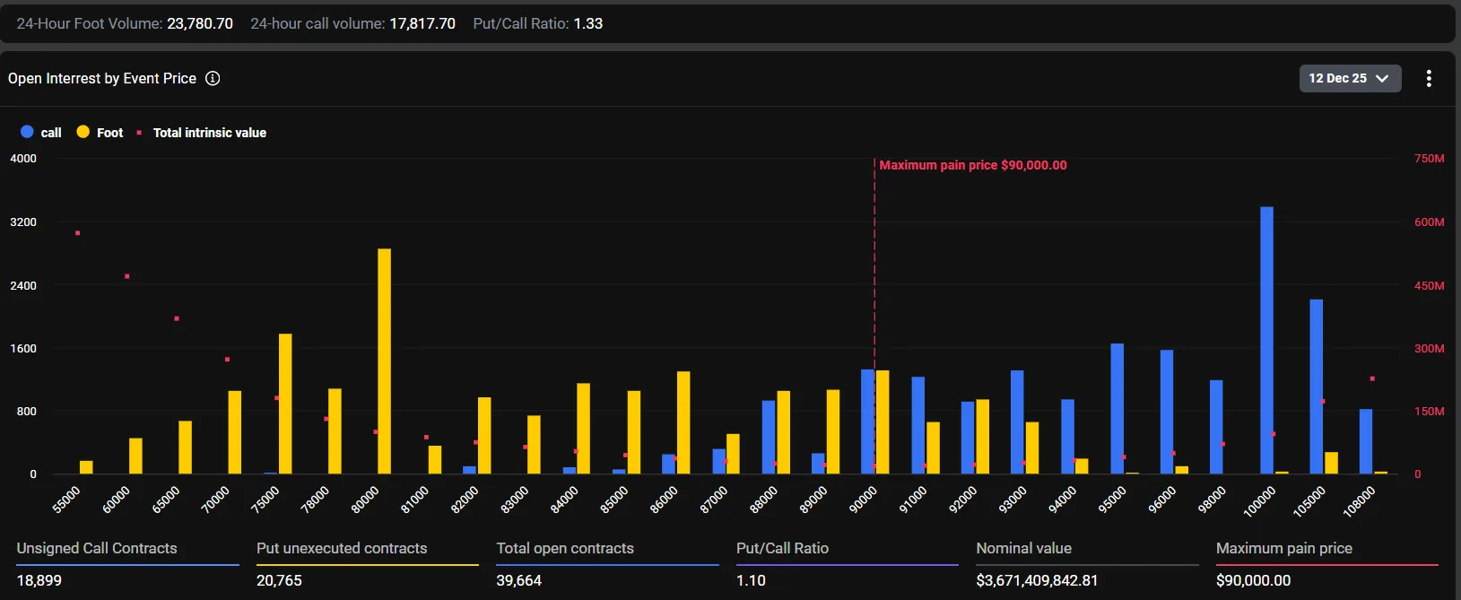Click the red intrinsic value point at 55000
This screenshot has height=600, width=1461.
(x=78, y=233)
